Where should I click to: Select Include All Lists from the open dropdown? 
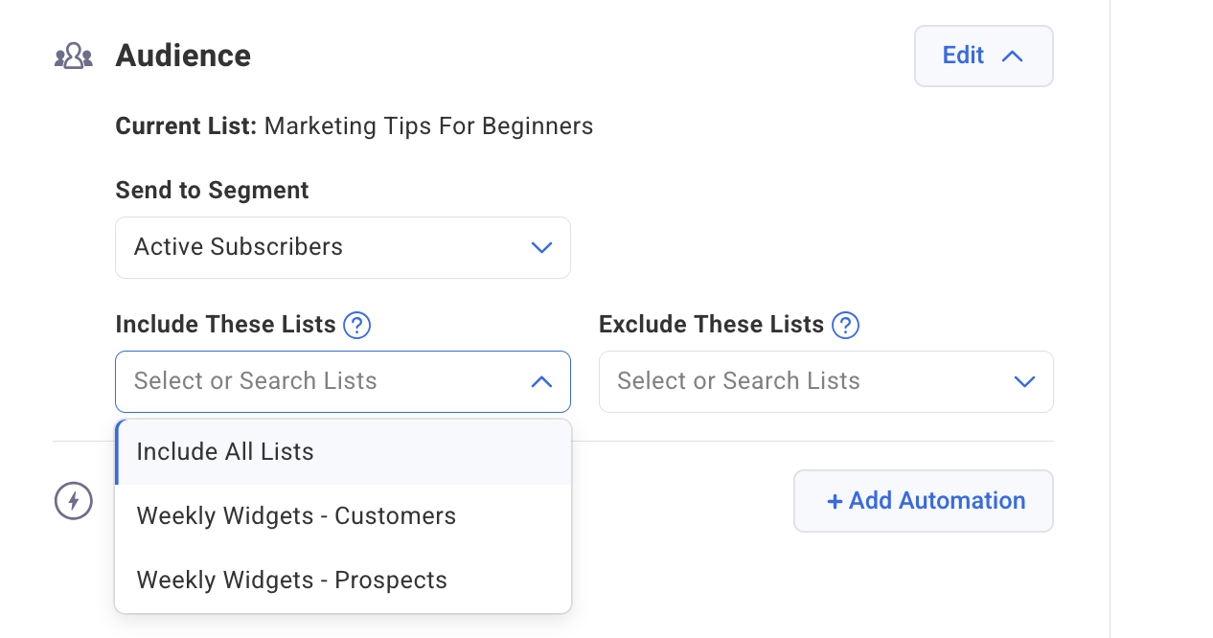point(226,451)
